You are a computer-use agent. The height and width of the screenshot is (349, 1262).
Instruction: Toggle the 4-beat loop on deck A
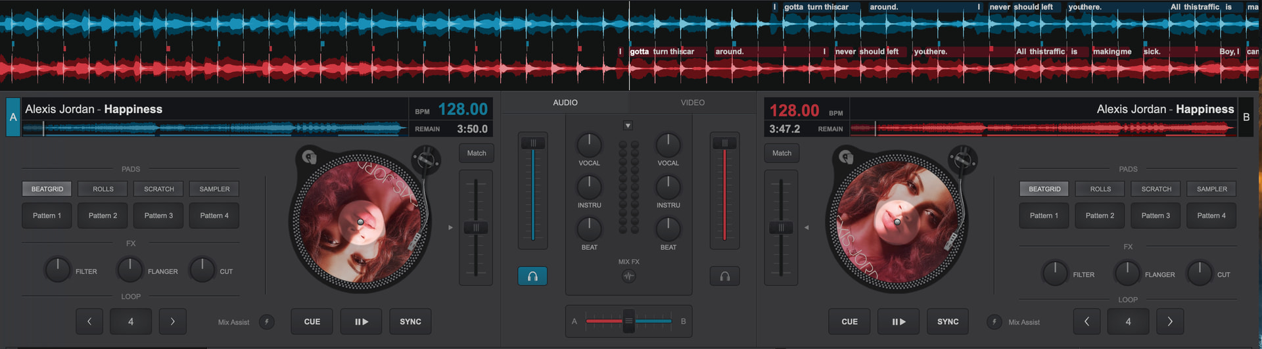(x=131, y=321)
